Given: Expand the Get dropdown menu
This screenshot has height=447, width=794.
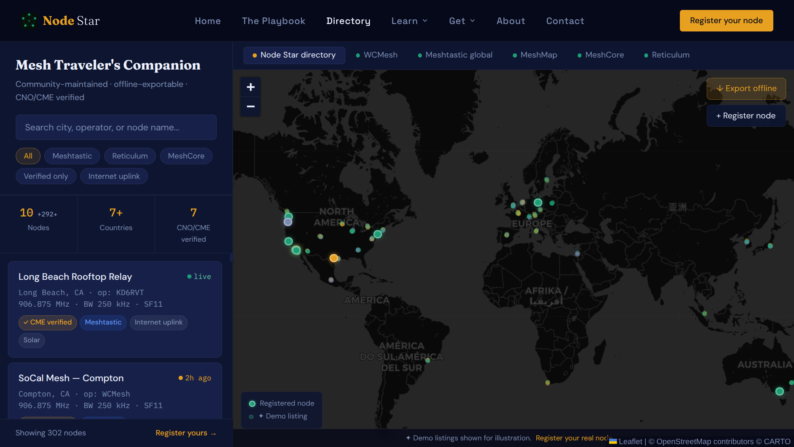Looking at the screenshot, I should click(x=462, y=21).
